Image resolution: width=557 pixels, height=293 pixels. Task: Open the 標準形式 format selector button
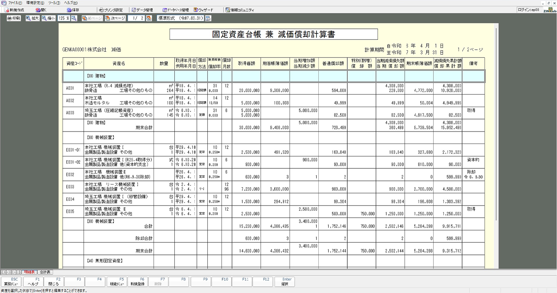click(208, 18)
